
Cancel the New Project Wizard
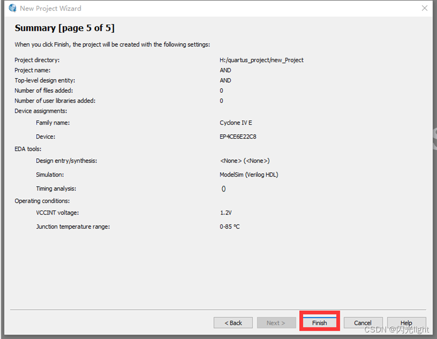tap(363, 322)
